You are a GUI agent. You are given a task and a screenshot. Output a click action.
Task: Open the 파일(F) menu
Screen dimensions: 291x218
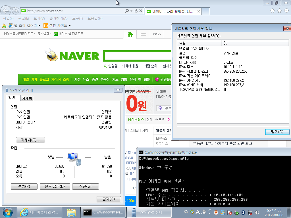point(8,18)
